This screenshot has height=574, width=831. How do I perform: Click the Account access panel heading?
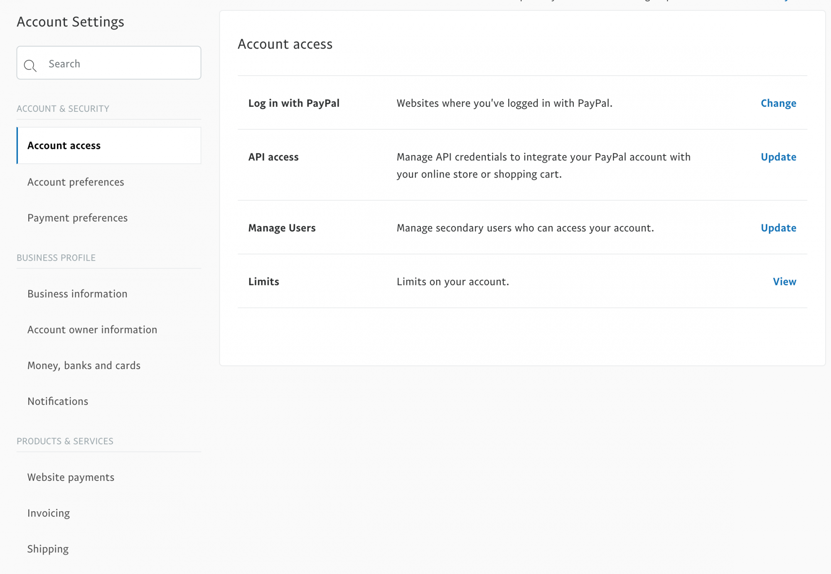pos(285,44)
